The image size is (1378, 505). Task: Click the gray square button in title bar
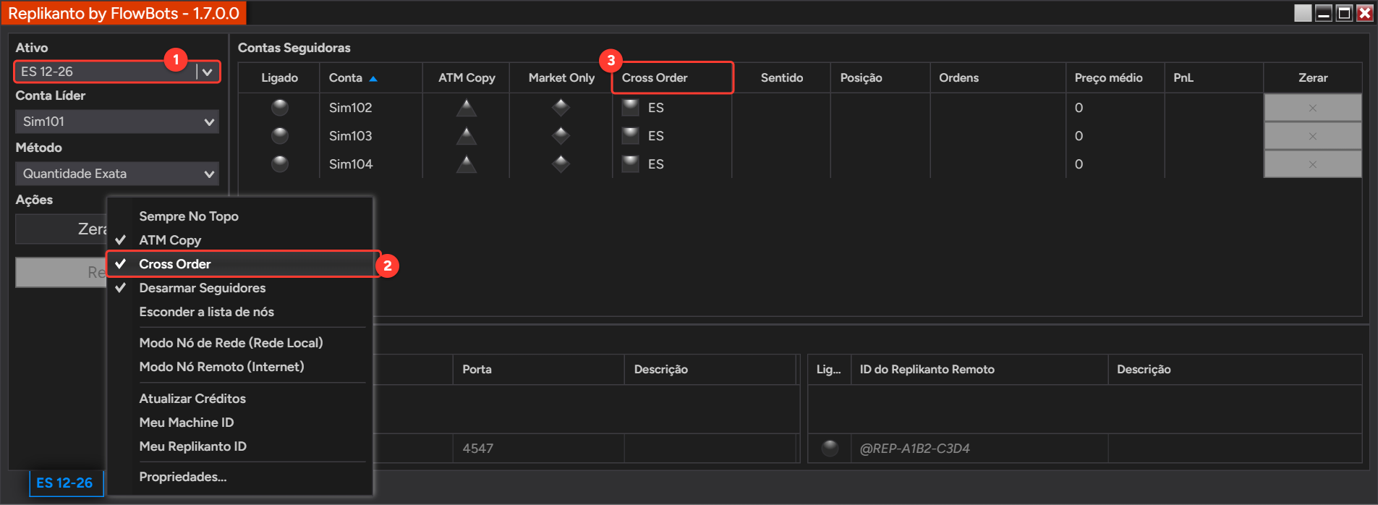point(1303,13)
